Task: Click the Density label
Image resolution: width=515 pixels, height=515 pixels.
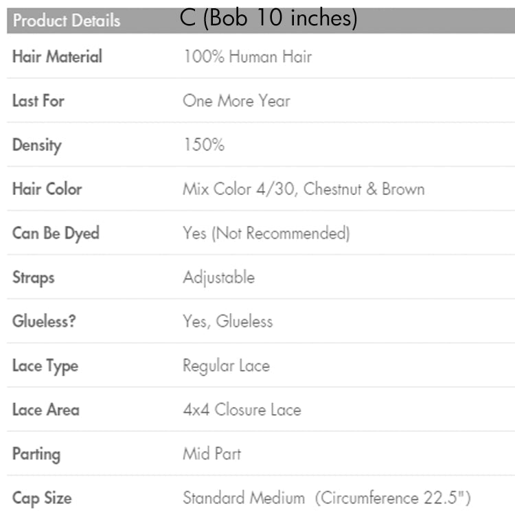Action: 37,145
